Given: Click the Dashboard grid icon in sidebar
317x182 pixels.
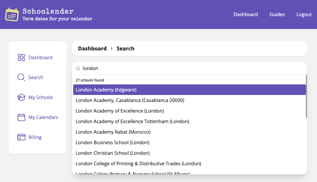Looking at the screenshot, I should [x=21, y=57].
